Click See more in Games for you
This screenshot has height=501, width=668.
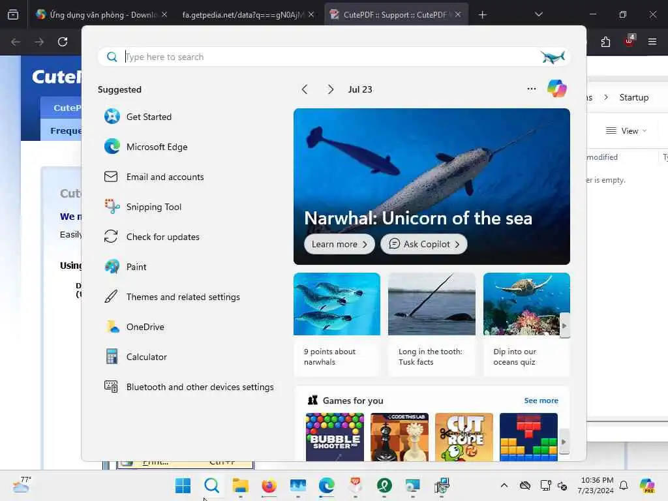click(541, 401)
